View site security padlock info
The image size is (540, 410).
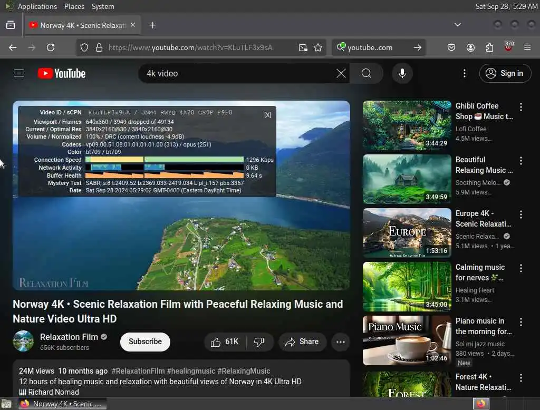coord(99,47)
